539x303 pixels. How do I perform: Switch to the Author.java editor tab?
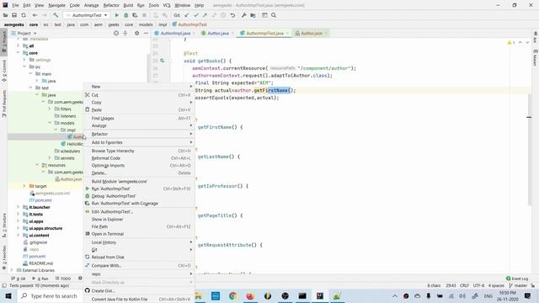click(x=217, y=34)
